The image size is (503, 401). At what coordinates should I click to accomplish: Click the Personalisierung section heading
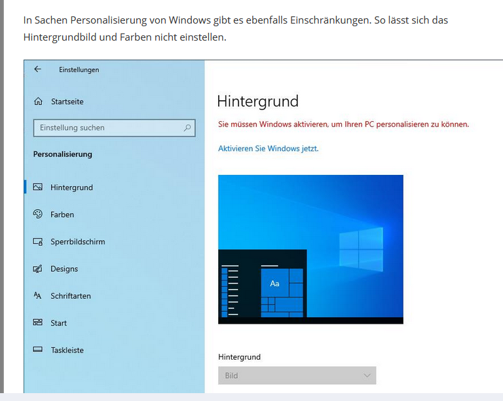tap(63, 154)
